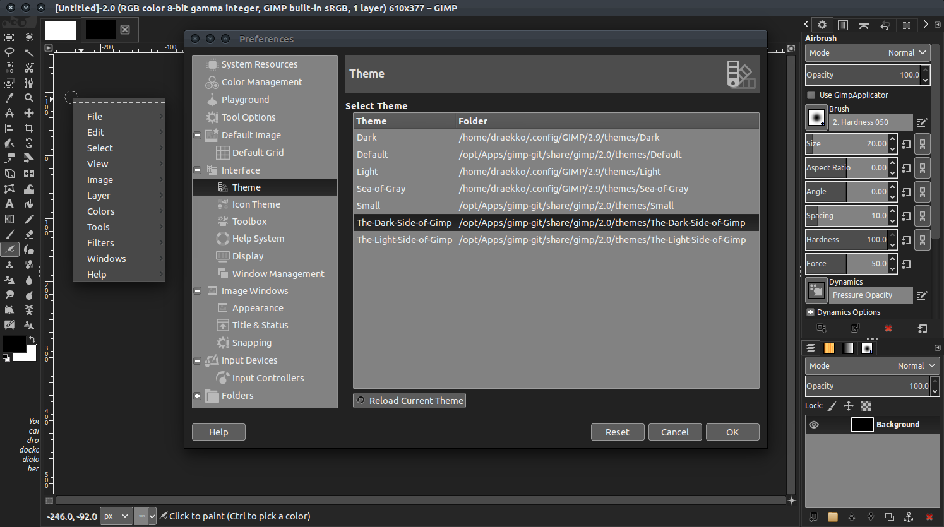Open the Airbrush Mode dropdown

pyautogui.click(x=867, y=53)
